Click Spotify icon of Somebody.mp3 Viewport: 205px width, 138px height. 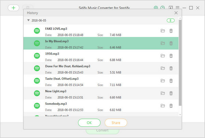tap(37, 106)
